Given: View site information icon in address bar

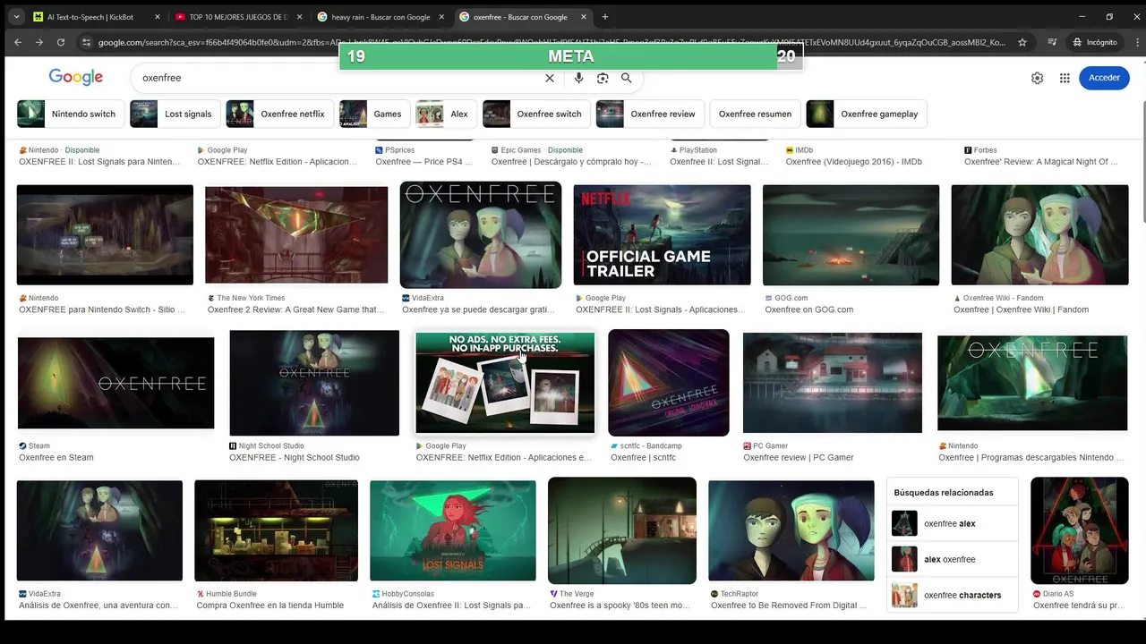Looking at the screenshot, I should tap(86, 42).
